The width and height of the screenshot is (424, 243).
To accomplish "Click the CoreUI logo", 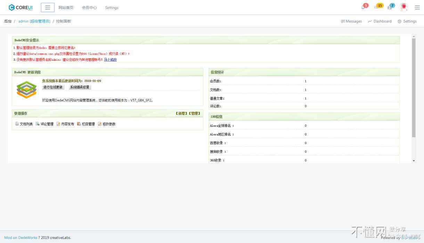I will point(21,7).
